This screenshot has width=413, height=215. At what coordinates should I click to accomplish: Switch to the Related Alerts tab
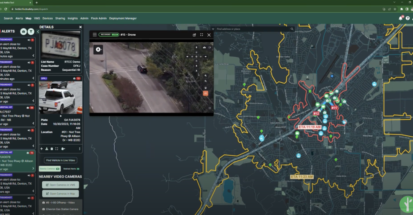[71, 169]
